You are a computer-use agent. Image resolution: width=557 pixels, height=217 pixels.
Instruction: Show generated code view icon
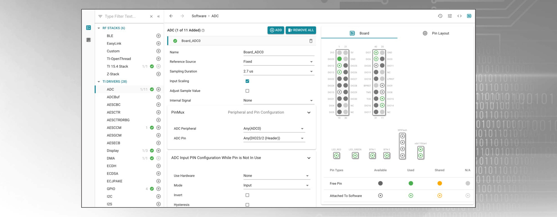(459, 16)
